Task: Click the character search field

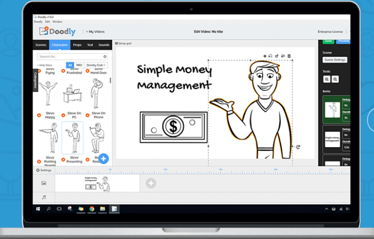Action: tap(69, 56)
